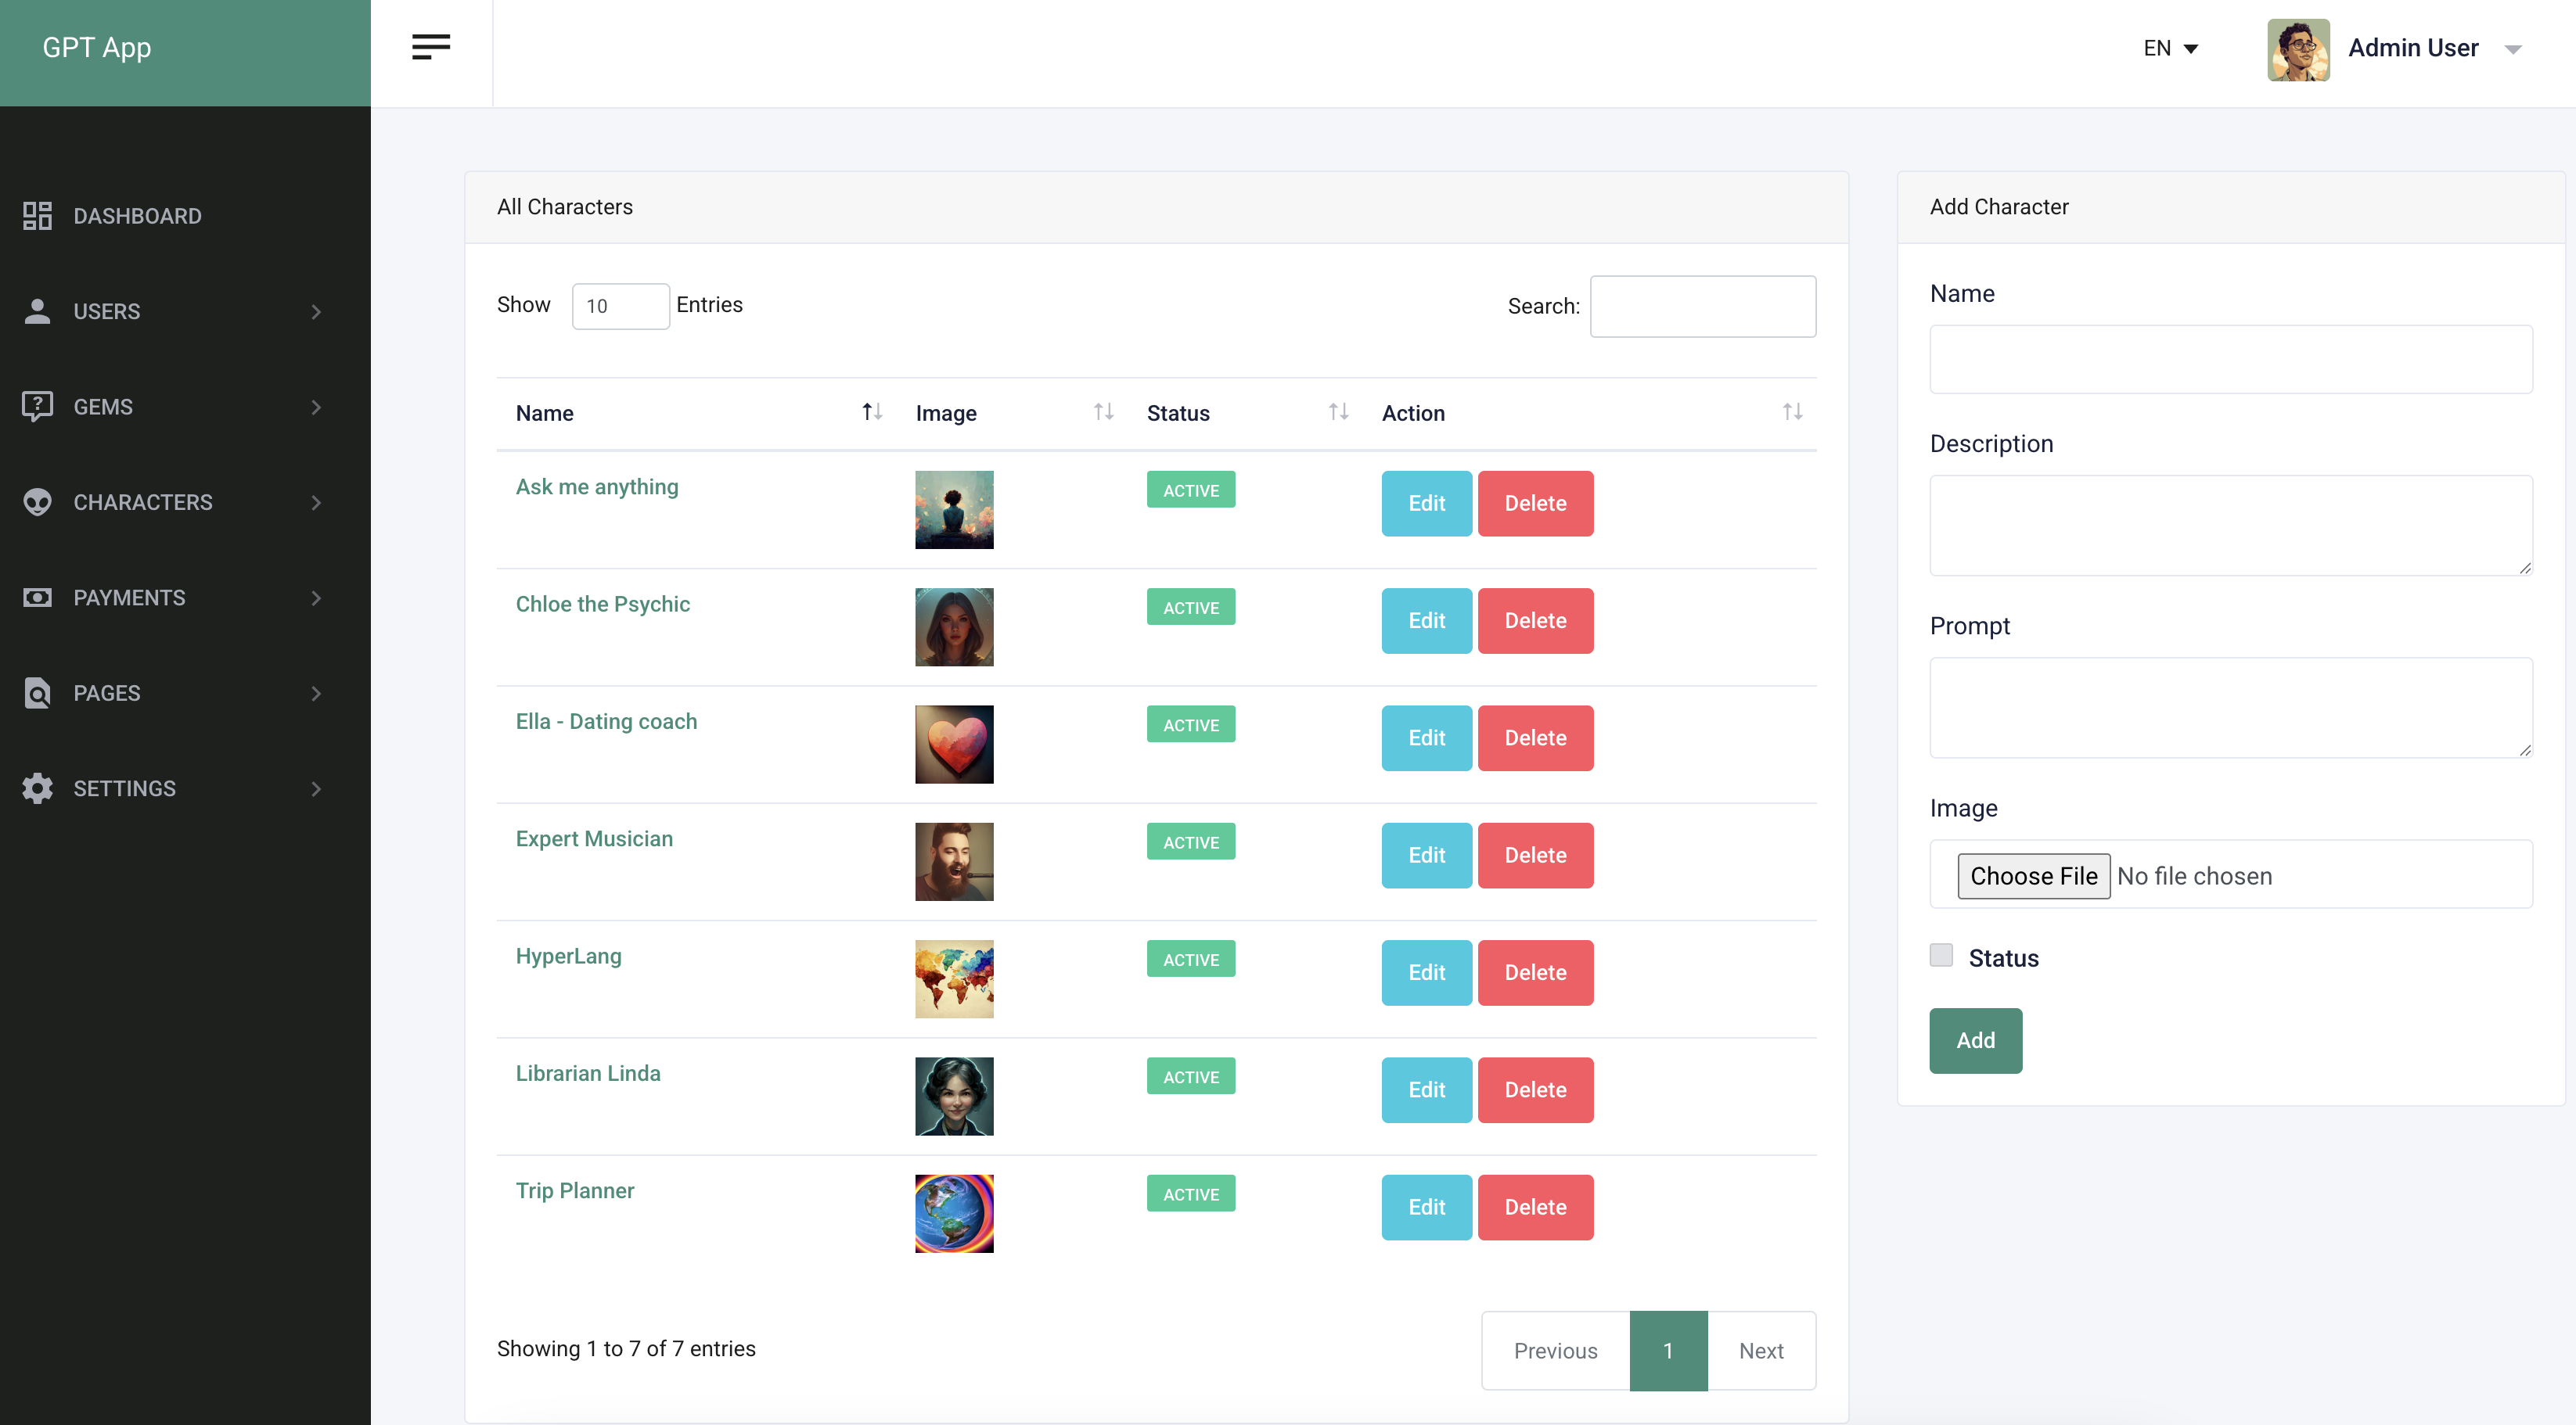Screen dimensions: 2576x1425
Task: Open the EN language dropdown
Action: [2170, 48]
